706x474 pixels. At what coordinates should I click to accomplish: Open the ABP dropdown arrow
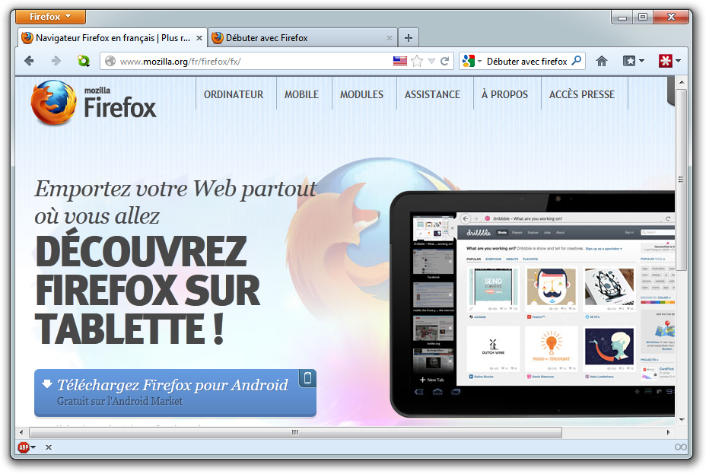(x=33, y=447)
